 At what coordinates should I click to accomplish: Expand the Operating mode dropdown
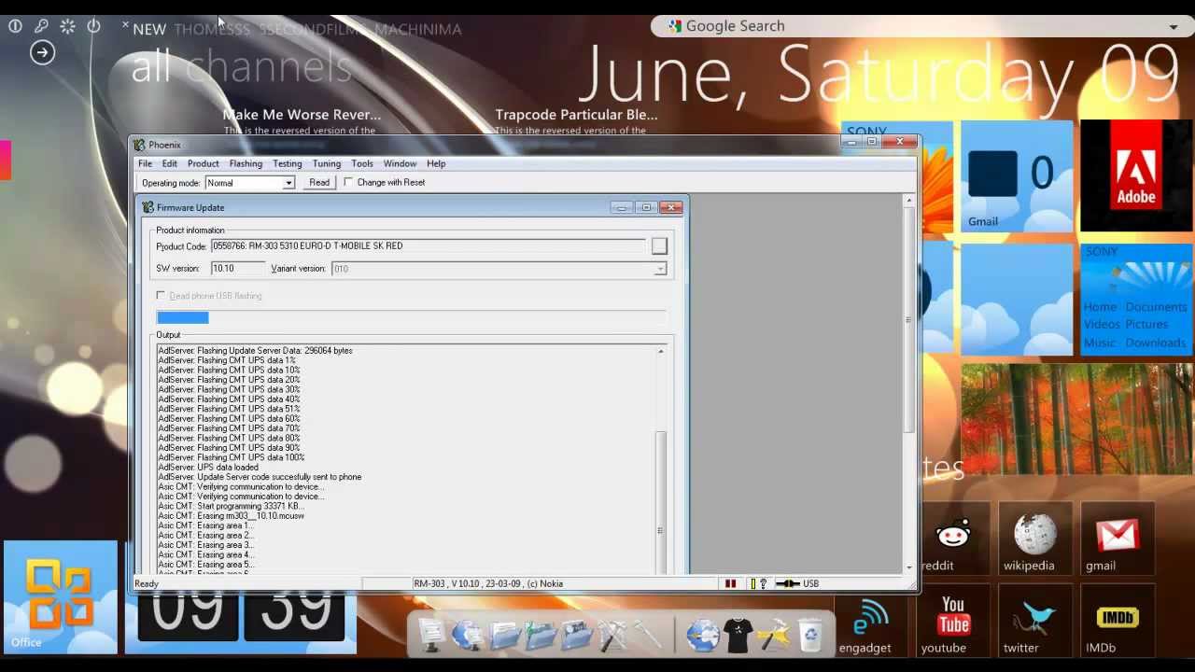click(x=288, y=183)
